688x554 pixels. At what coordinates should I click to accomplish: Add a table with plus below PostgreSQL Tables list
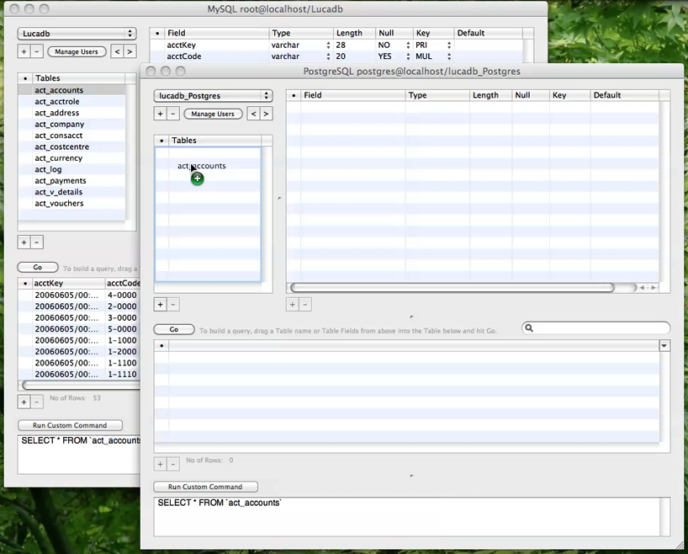pos(160,304)
